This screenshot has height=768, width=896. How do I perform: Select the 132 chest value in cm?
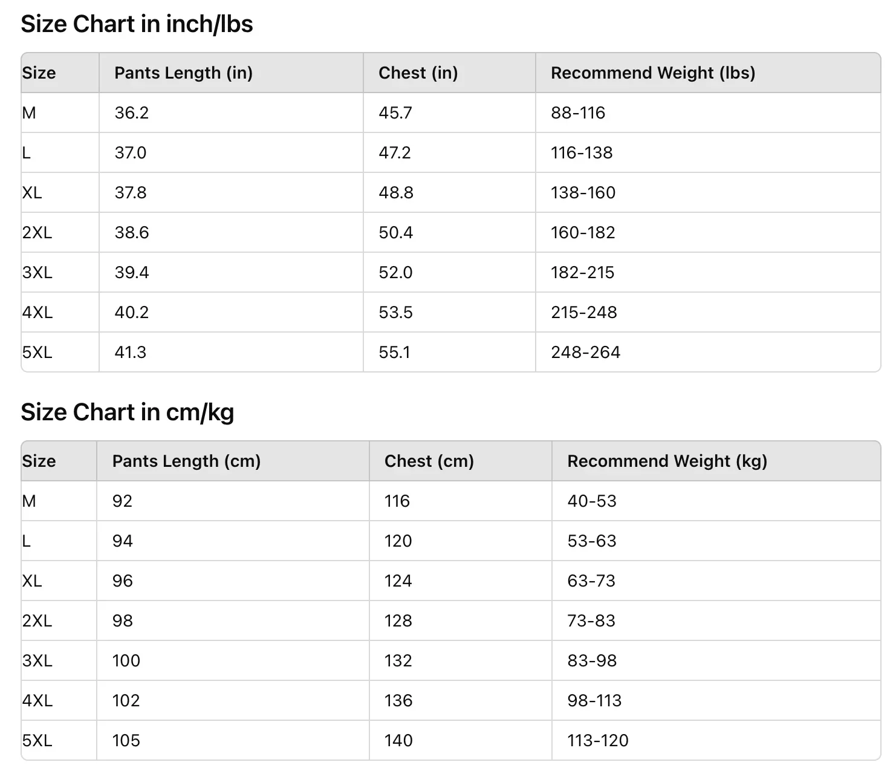click(x=398, y=661)
